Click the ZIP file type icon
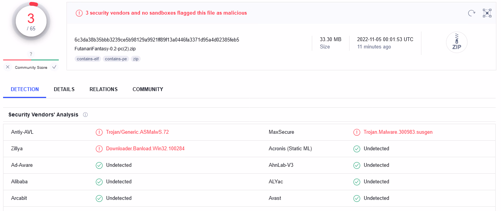 pos(456,42)
